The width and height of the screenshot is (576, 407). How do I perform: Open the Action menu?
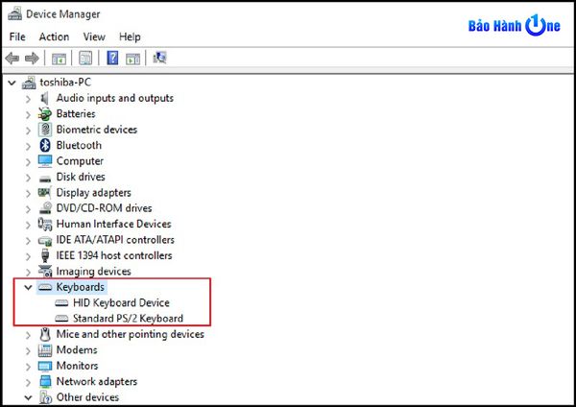[54, 36]
